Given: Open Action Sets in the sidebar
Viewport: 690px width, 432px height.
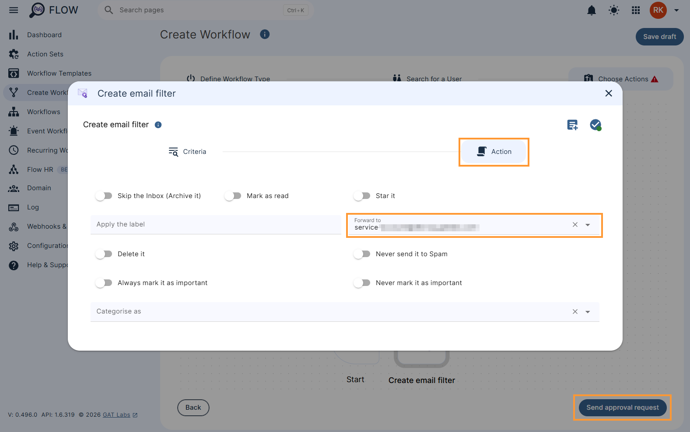Looking at the screenshot, I should click(x=45, y=54).
